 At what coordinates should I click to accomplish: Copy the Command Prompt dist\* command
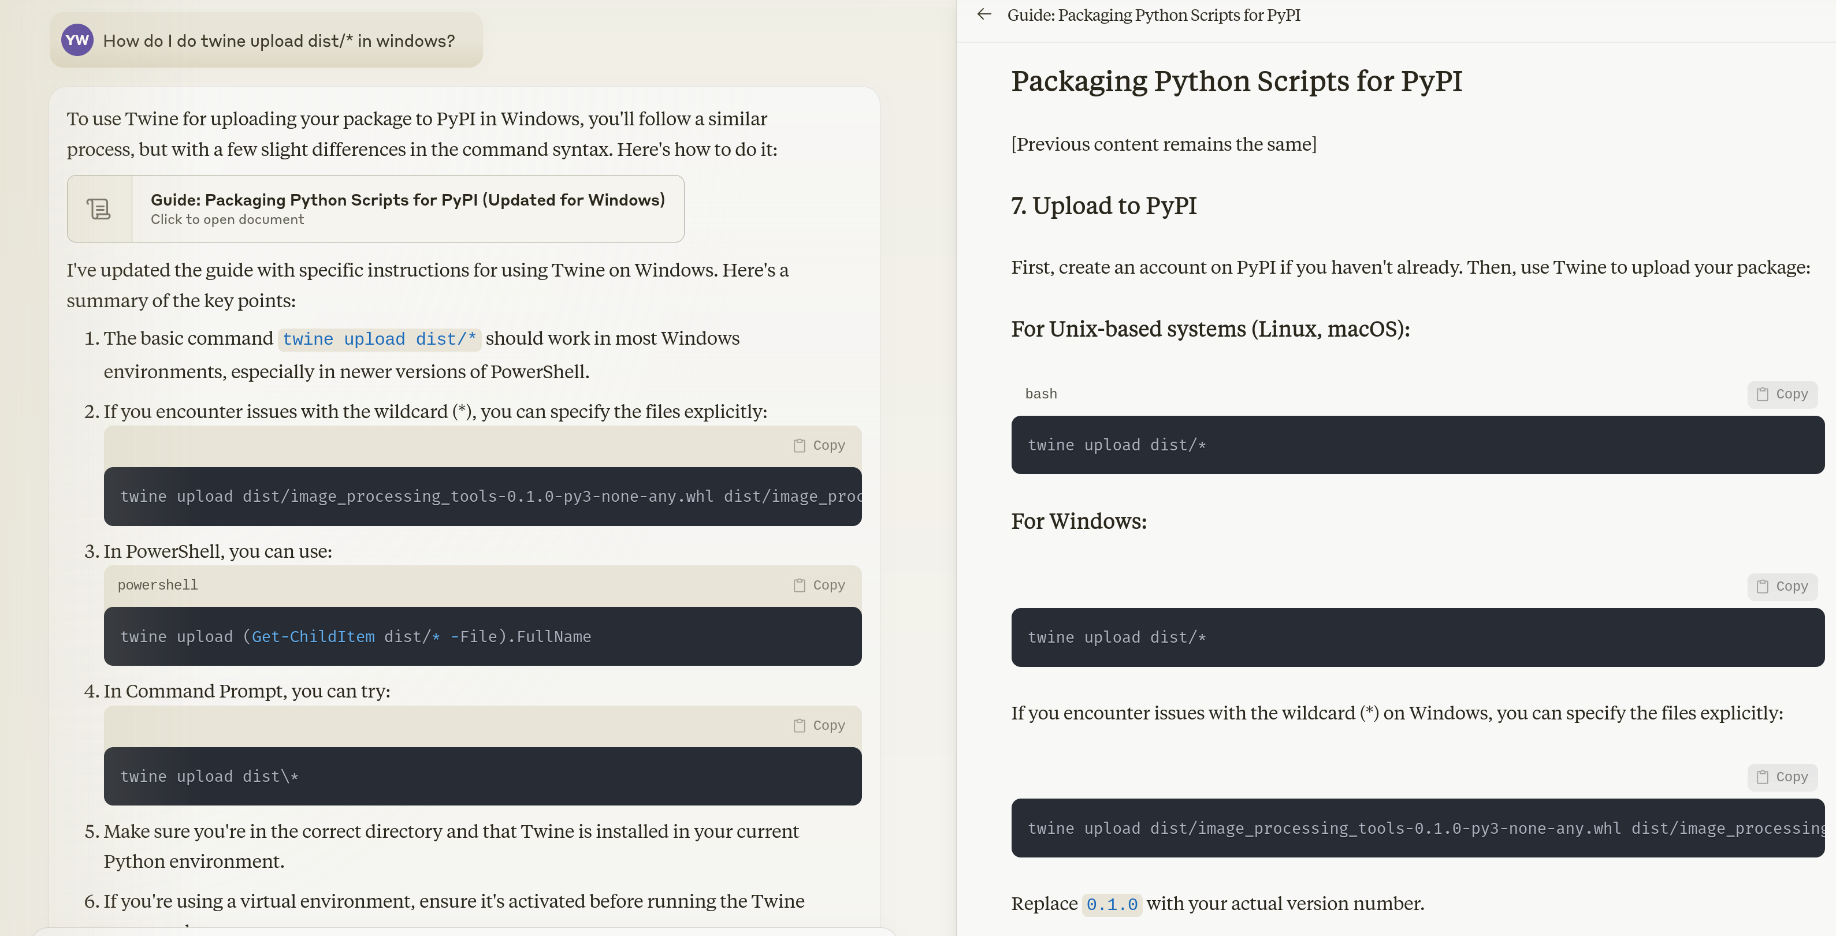[x=820, y=726]
